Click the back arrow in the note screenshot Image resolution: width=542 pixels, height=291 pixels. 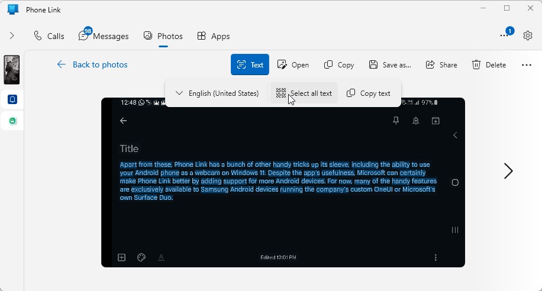(124, 121)
